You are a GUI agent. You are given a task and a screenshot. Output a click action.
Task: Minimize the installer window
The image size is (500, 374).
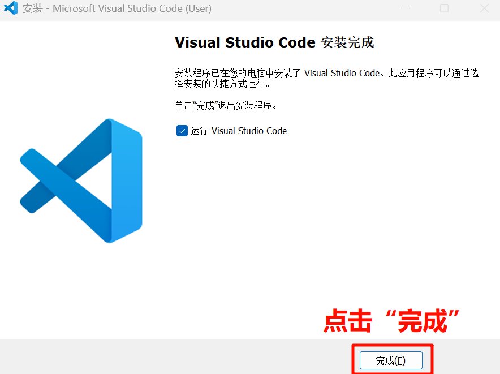click(405, 8)
